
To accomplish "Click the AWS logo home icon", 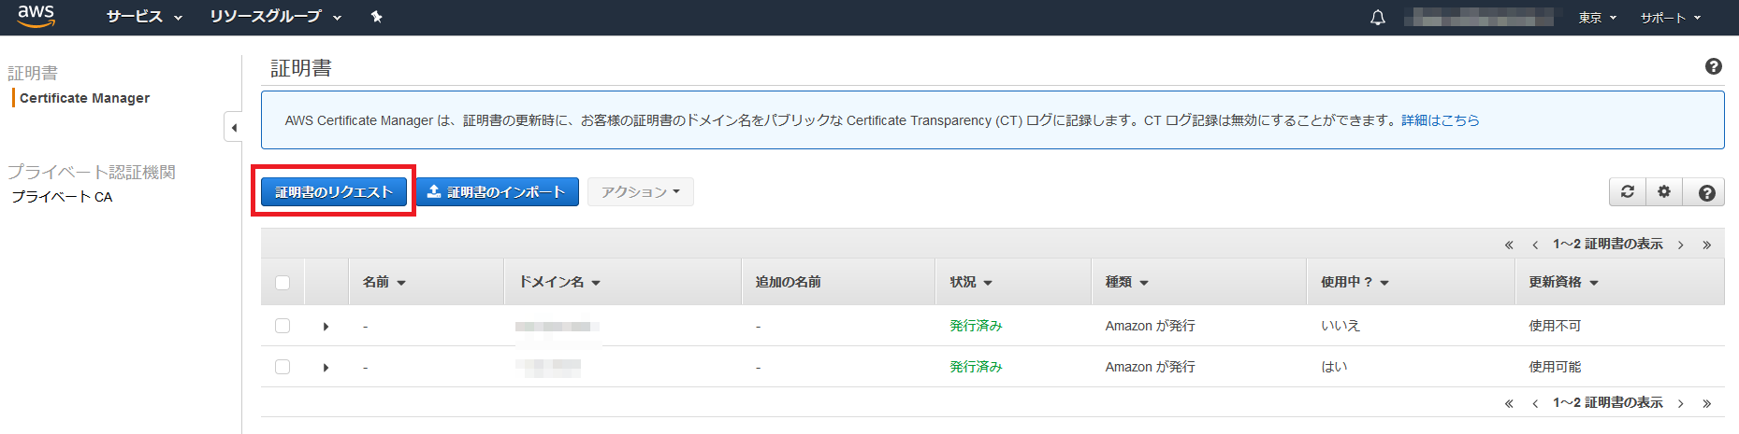I will point(36,17).
